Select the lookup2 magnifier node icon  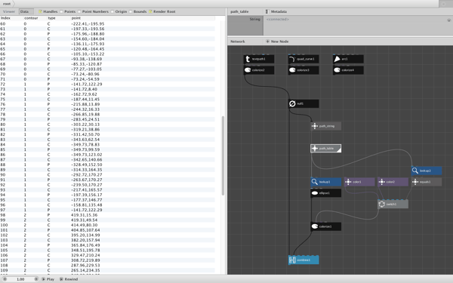[x=414, y=171]
